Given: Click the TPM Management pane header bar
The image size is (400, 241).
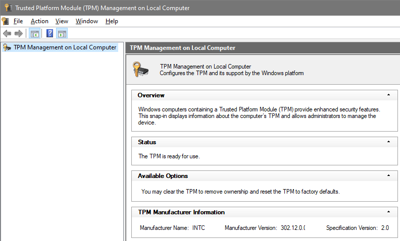Looking at the screenshot, I should point(263,48).
